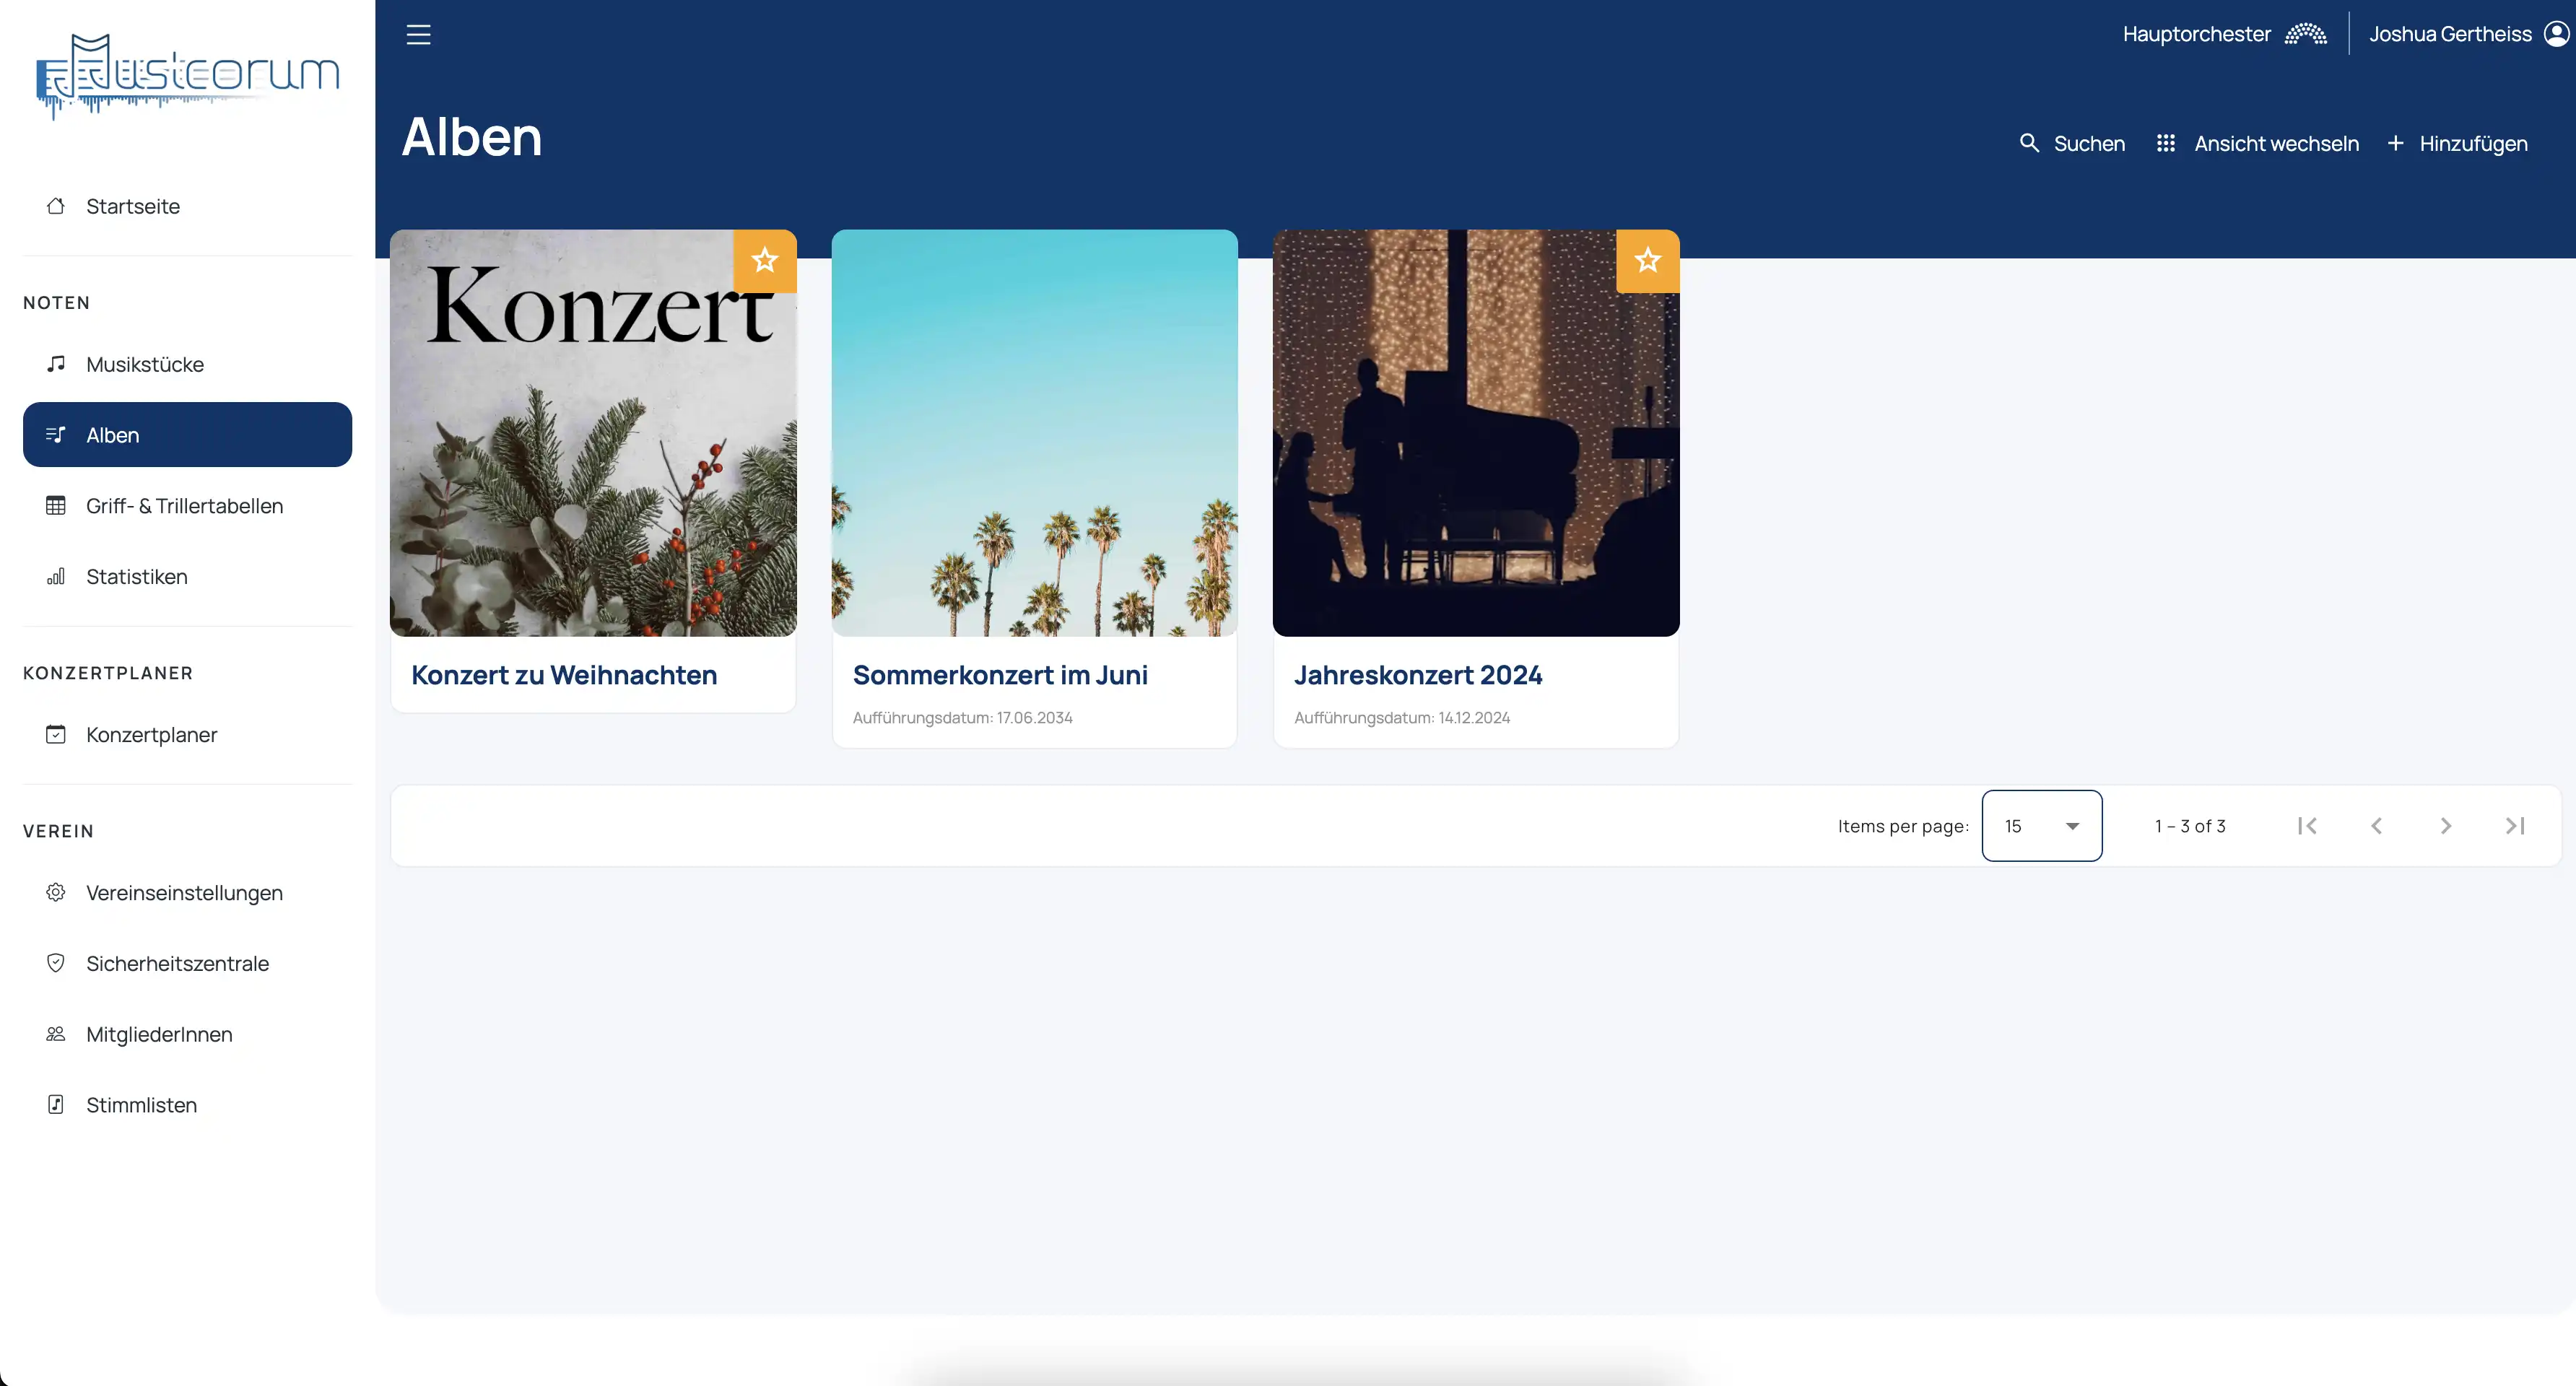Jump to the last page
Viewport: 2576px width, 1386px height.
click(2515, 826)
